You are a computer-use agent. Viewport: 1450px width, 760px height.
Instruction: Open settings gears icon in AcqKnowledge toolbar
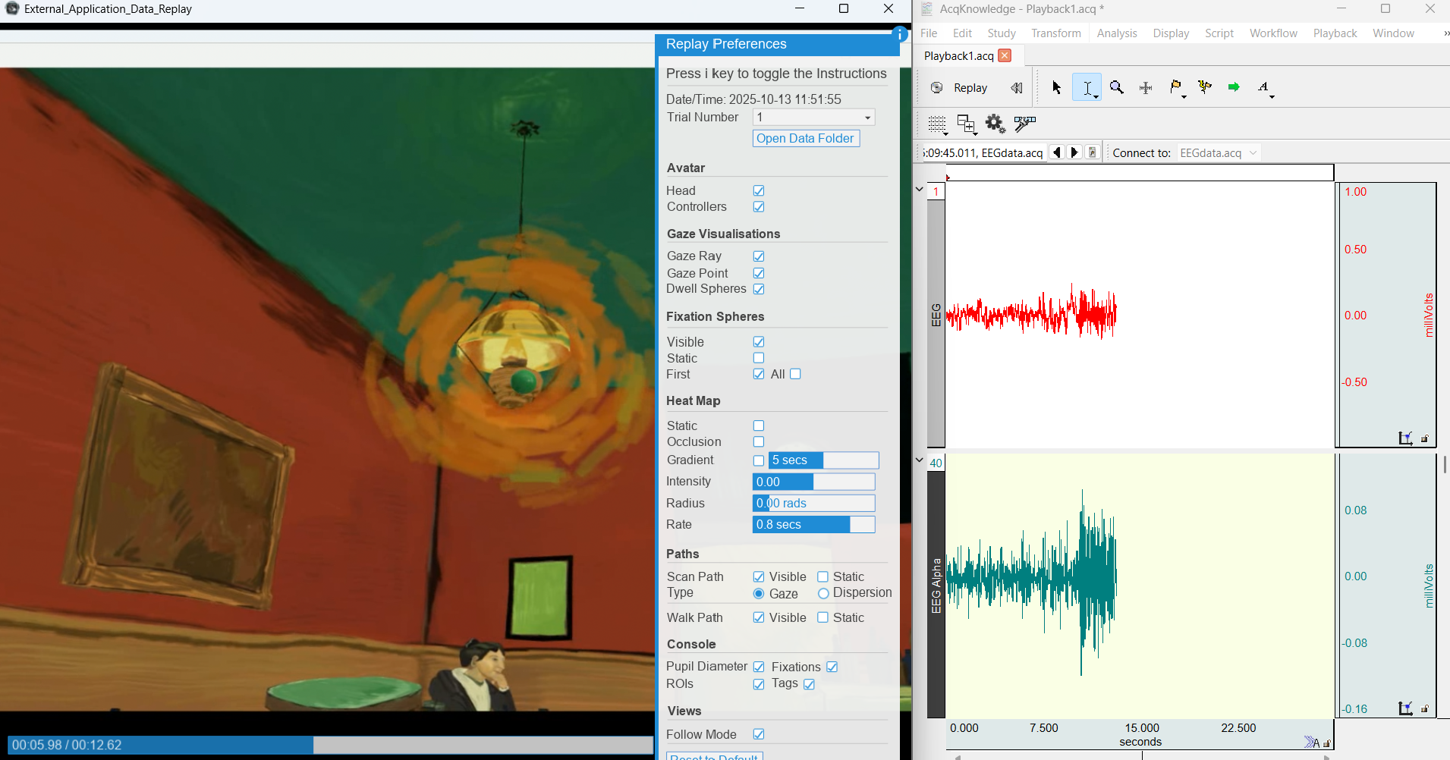[x=995, y=124]
